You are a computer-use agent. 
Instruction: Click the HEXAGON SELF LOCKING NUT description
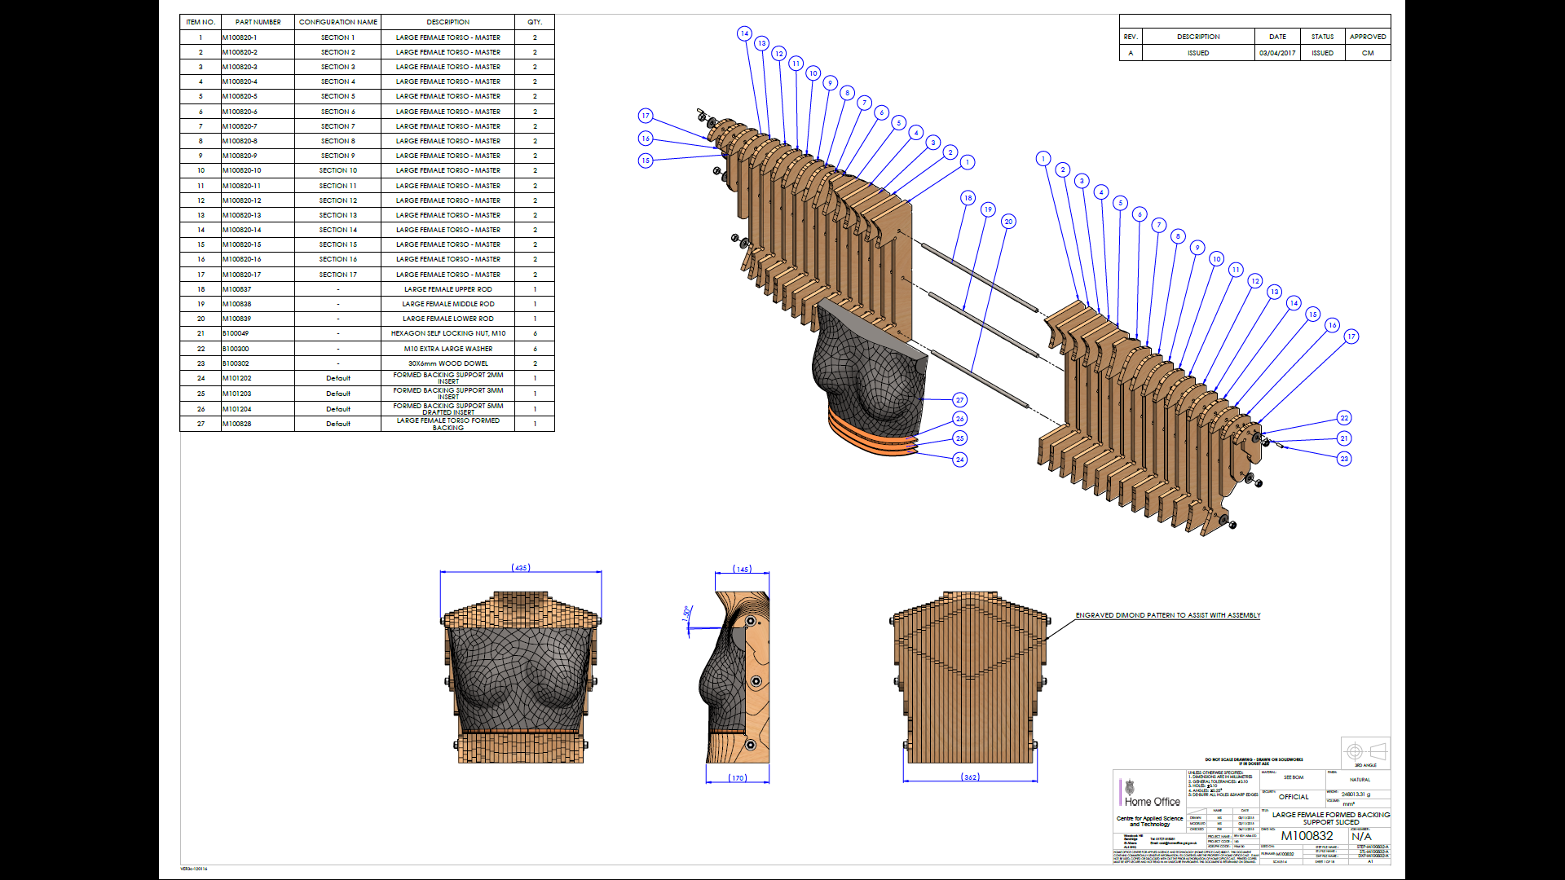[447, 333]
